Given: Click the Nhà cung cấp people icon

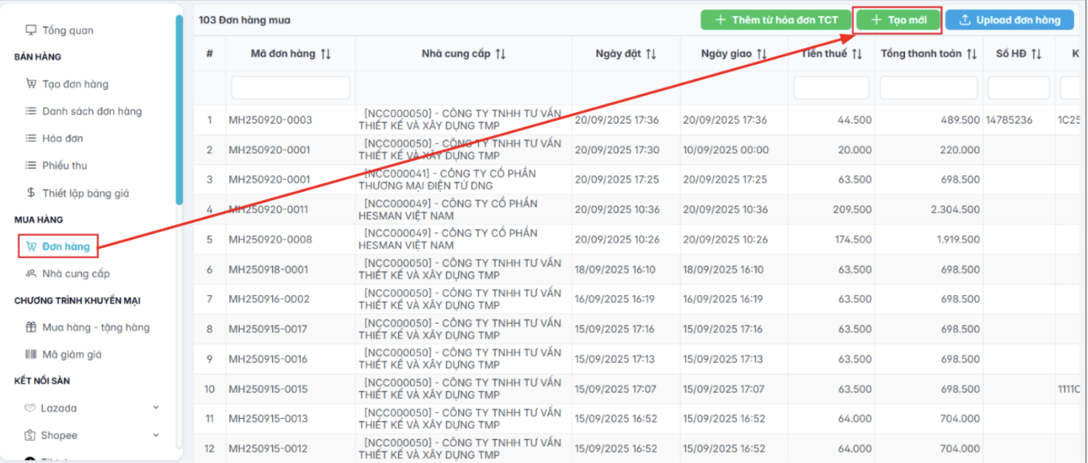Looking at the screenshot, I should (31, 273).
